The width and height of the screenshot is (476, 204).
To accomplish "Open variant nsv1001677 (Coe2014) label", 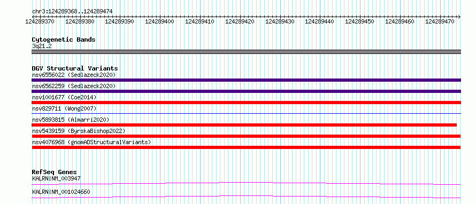I will [64, 97].
